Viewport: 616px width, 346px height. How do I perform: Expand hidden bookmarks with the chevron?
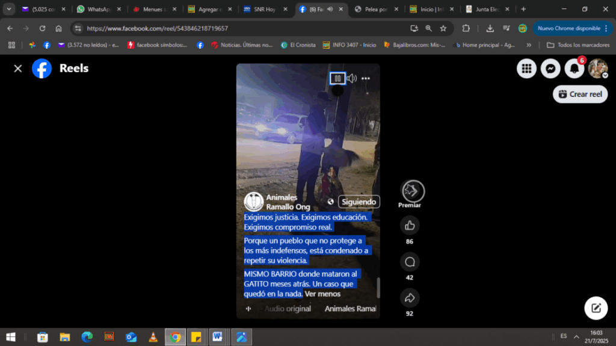coord(529,45)
